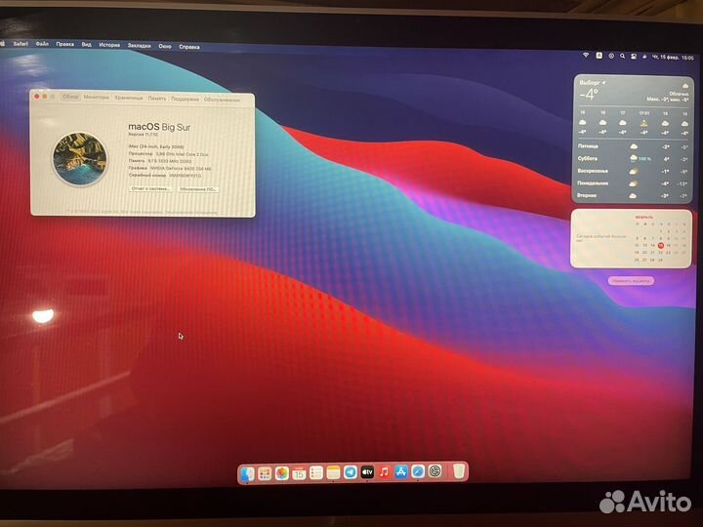The width and height of the screenshot is (703, 527).
Task: Open the Справка menu
Action: (189, 47)
